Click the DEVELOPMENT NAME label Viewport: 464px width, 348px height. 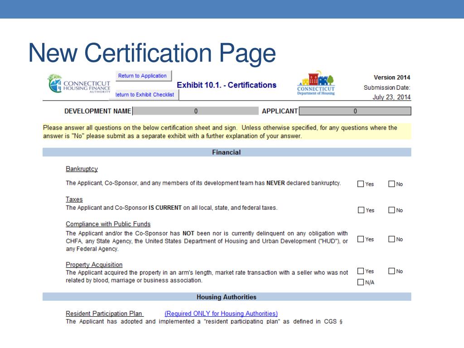[98, 111]
